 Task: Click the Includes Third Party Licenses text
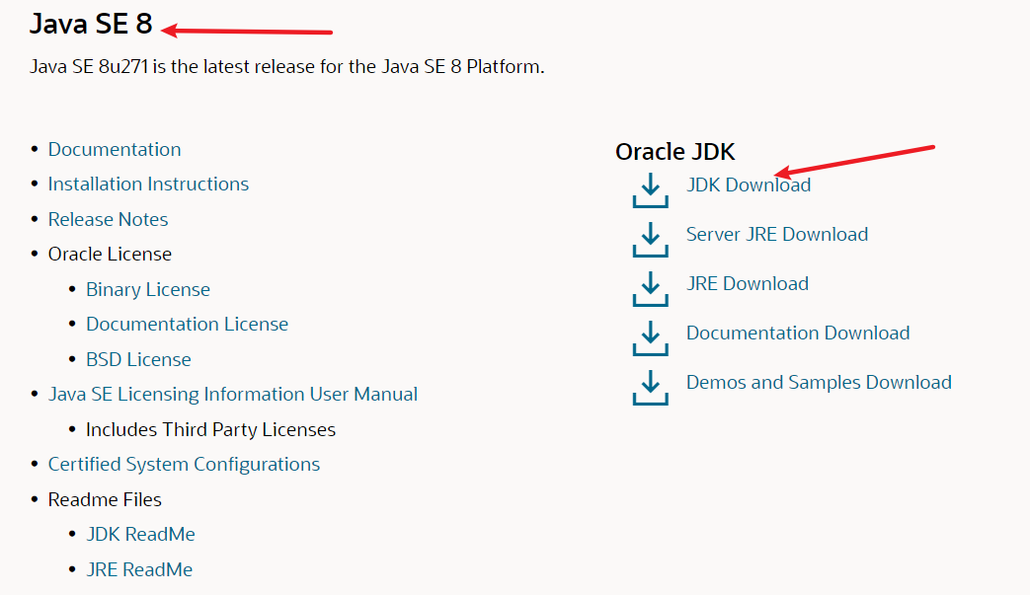pyautogui.click(x=211, y=429)
